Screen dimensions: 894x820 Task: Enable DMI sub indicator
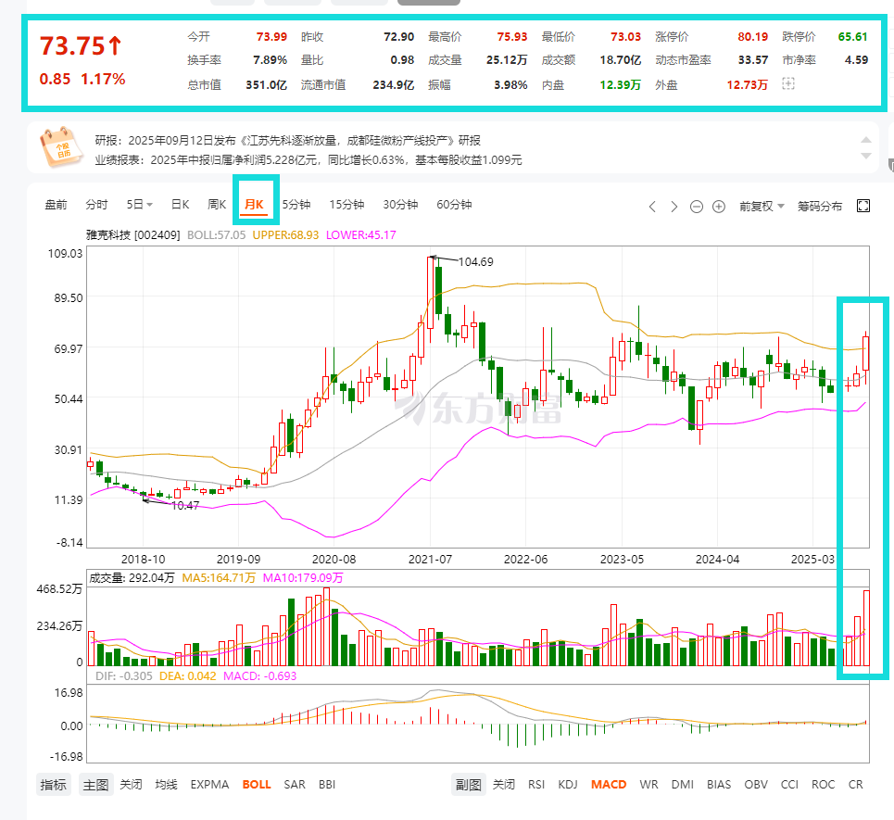(683, 785)
